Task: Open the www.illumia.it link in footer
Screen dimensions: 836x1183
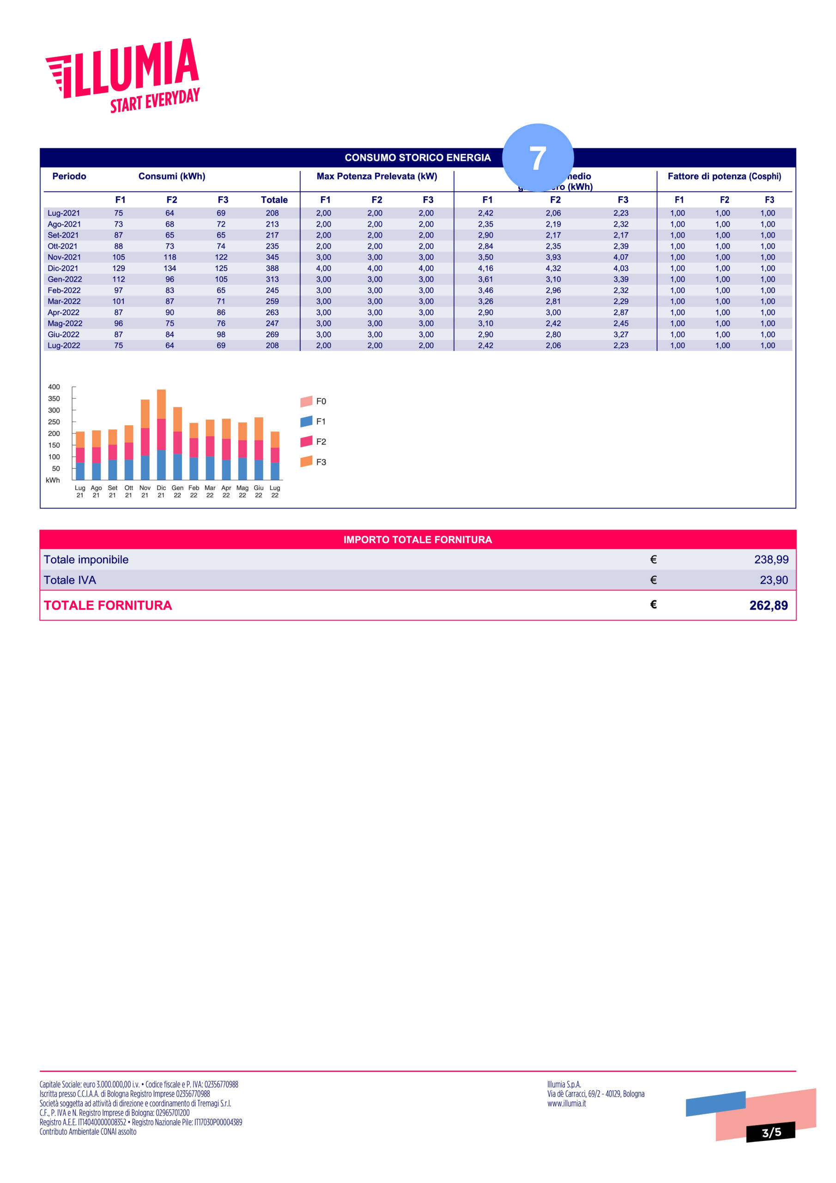Action: pyautogui.click(x=566, y=1104)
